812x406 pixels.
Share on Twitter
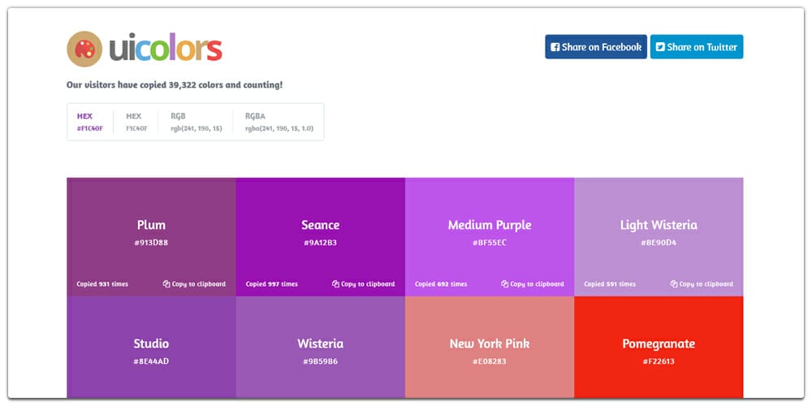tap(696, 47)
